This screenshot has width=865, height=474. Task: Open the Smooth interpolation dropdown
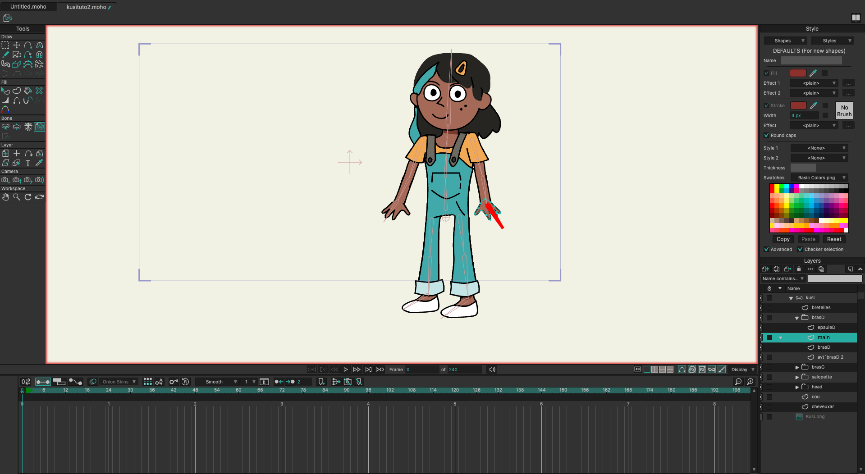coord(217,382)
